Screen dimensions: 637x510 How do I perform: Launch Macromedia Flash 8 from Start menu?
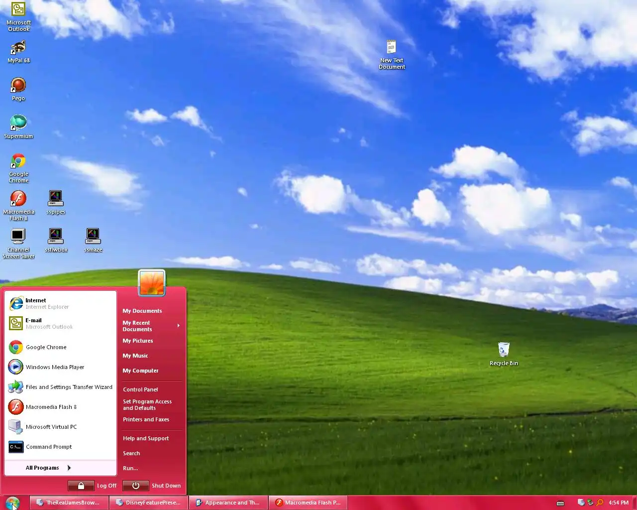point(61,407)
